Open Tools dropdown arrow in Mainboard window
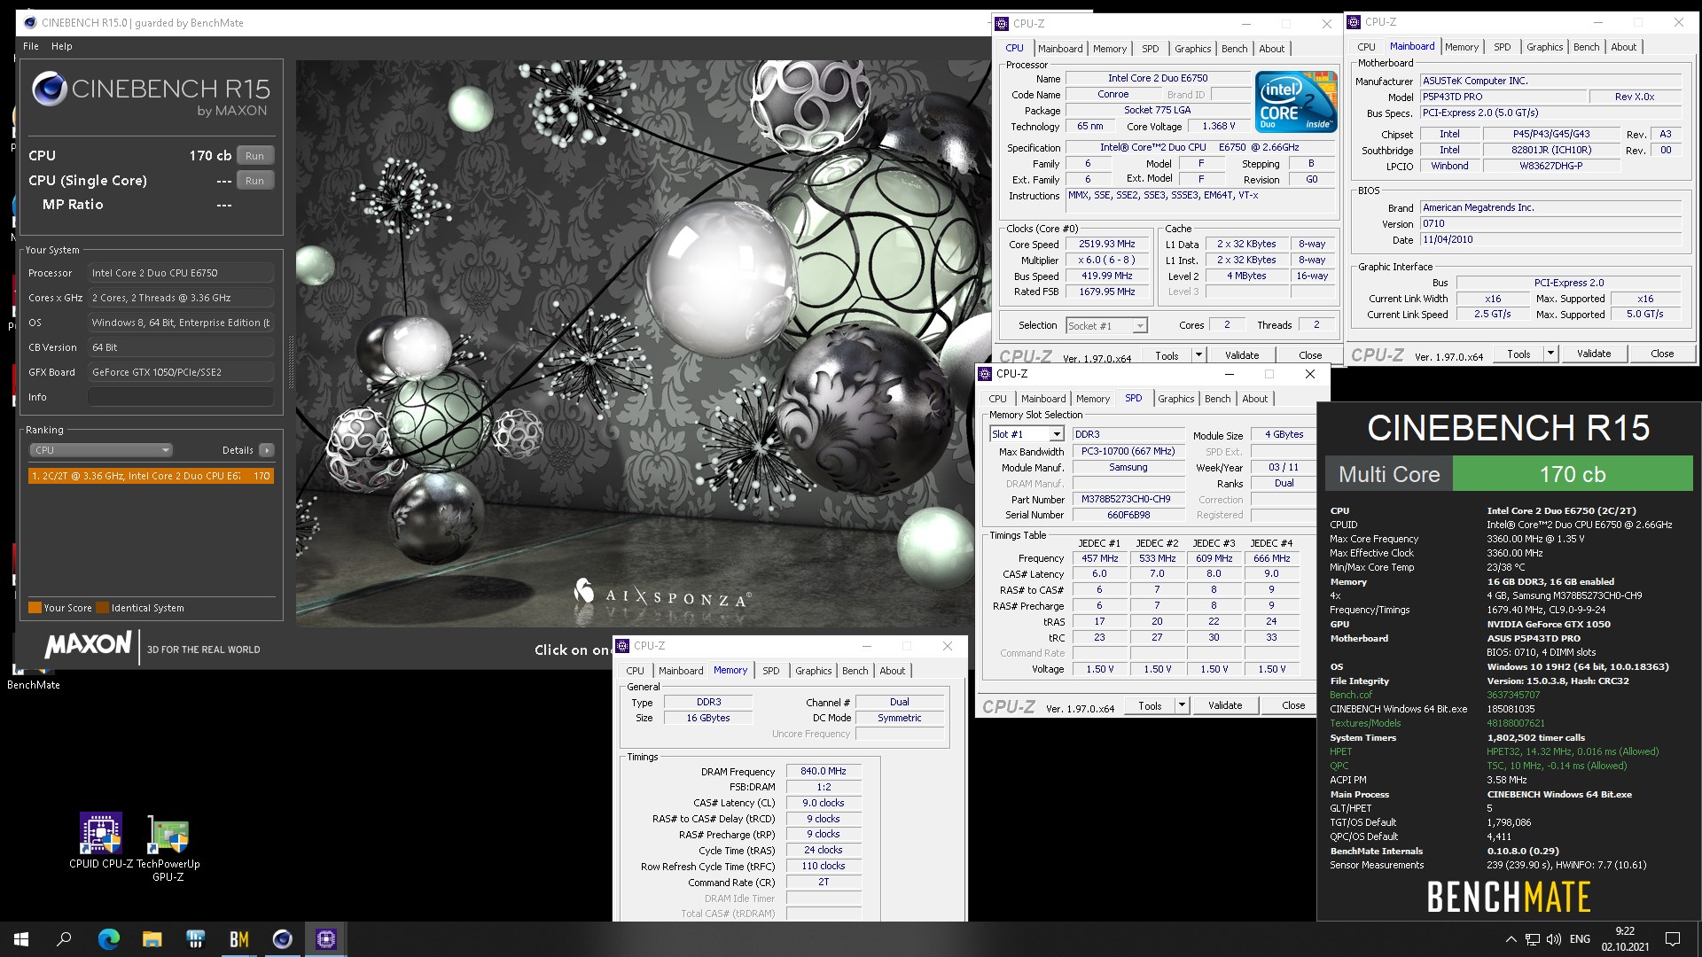The width and height of the screenshot is (1702, 957). 1550,354
